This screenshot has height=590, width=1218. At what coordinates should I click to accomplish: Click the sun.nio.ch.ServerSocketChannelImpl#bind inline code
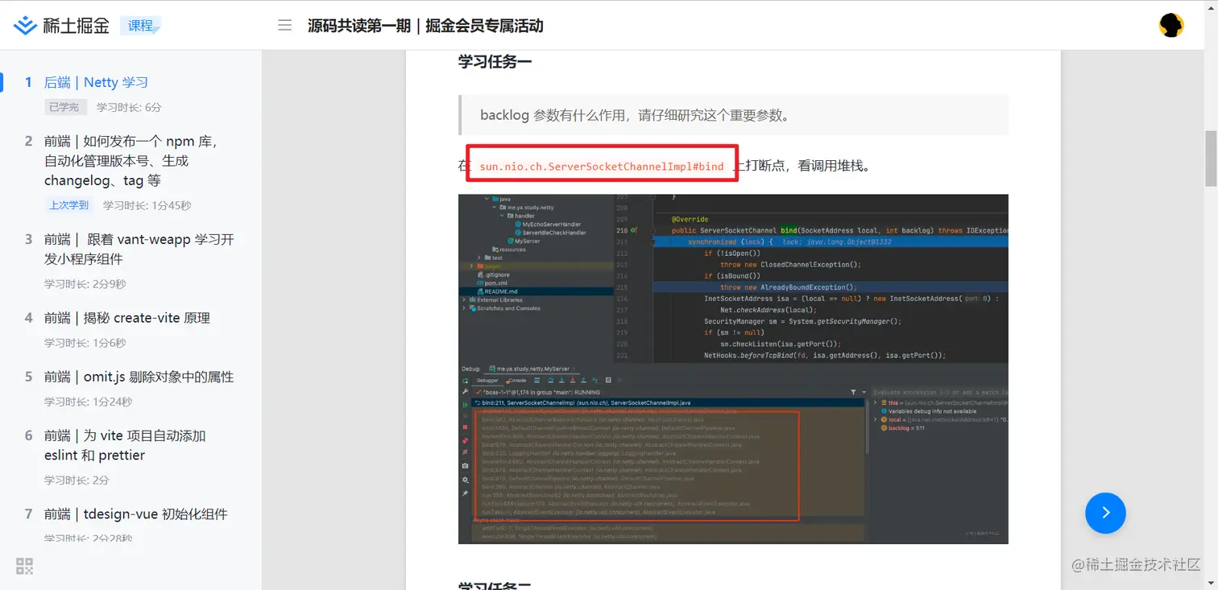tap(602, 167)
